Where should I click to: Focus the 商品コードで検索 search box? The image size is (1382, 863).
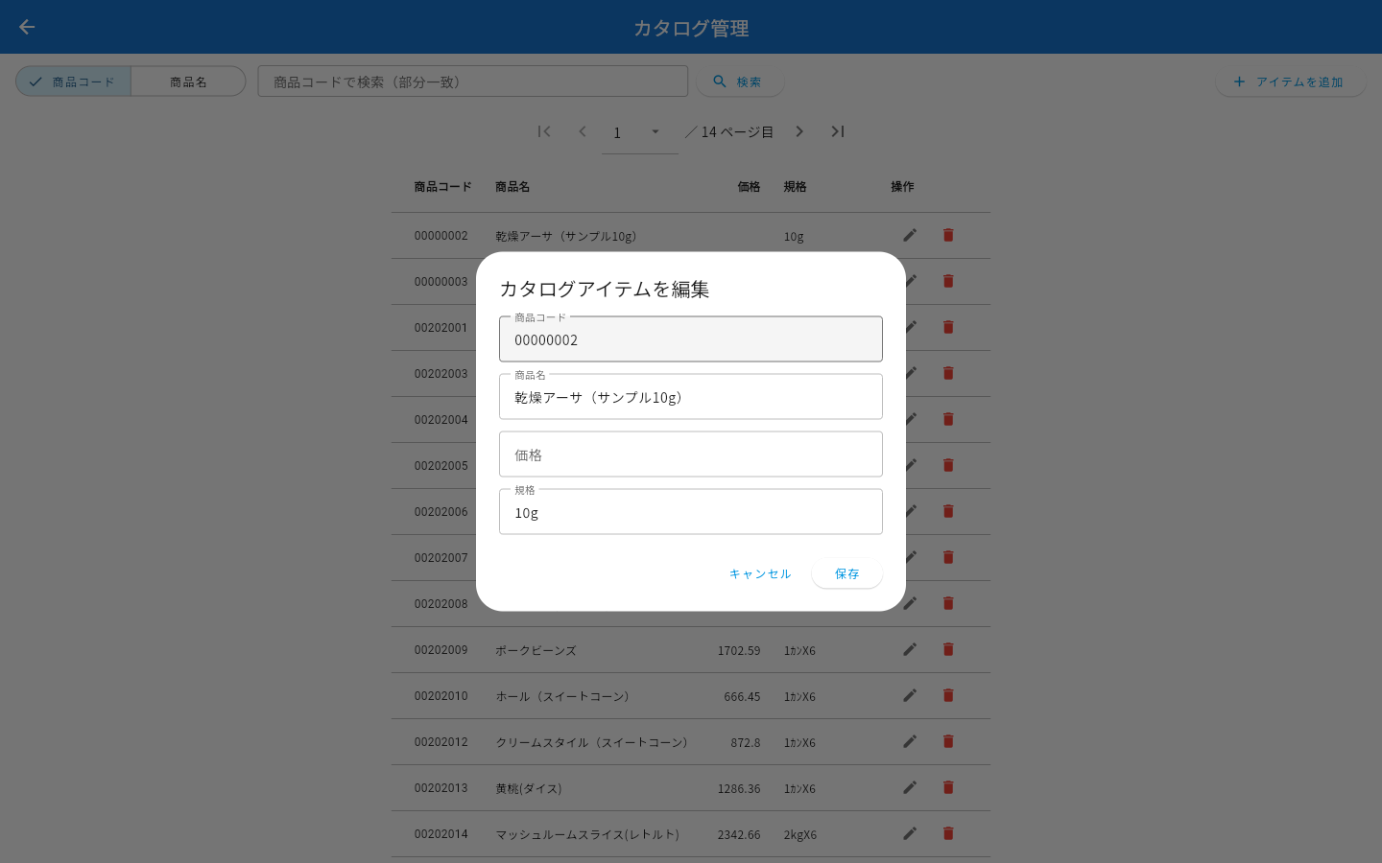(472, 82)
